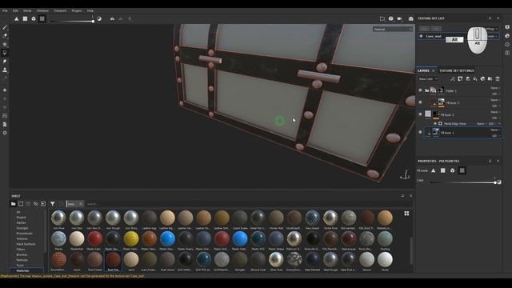This screenshot has width=512, height=288.
Task: Hide the Fill layer 1
Action: 420,133
